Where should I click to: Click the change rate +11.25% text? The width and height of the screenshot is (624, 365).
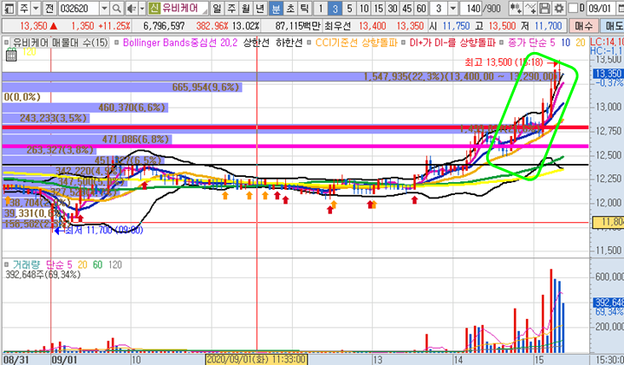(114, 26)
